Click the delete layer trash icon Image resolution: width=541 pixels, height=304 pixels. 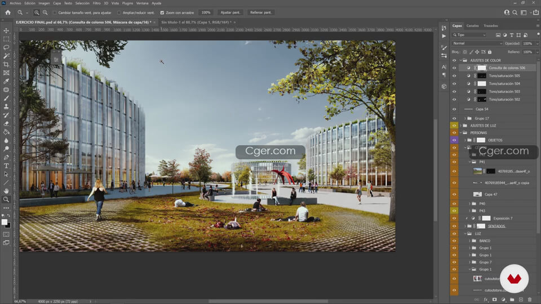tap(529, 299)
